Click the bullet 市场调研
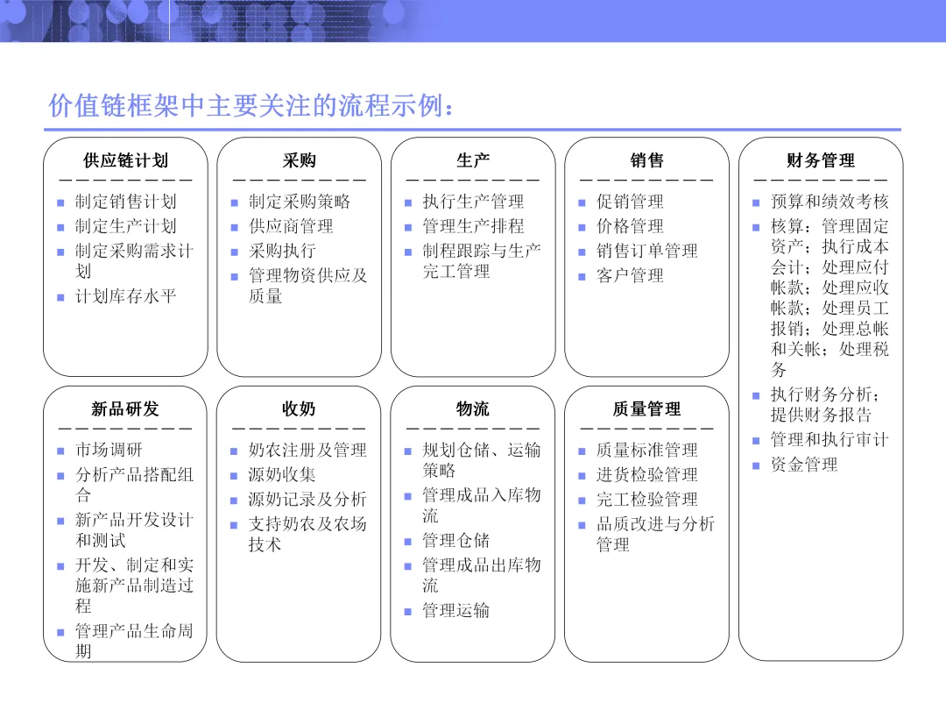Image resolution: width=946 pixels, height=710 pixels. pyautogui.click(x=109, y=450)
